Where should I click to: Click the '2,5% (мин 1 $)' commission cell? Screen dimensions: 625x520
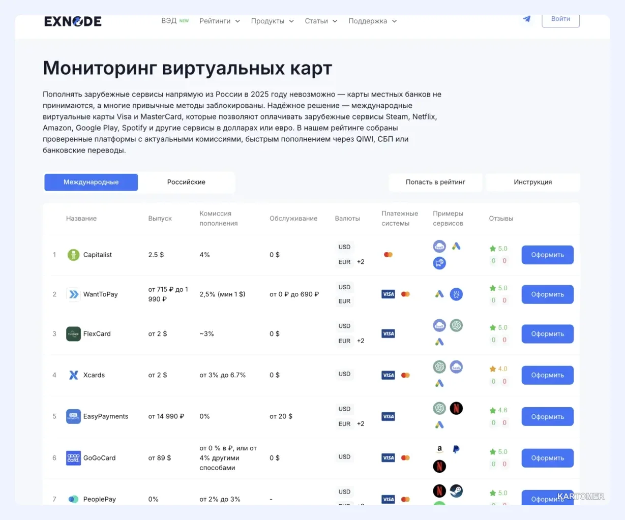[222, 294]
